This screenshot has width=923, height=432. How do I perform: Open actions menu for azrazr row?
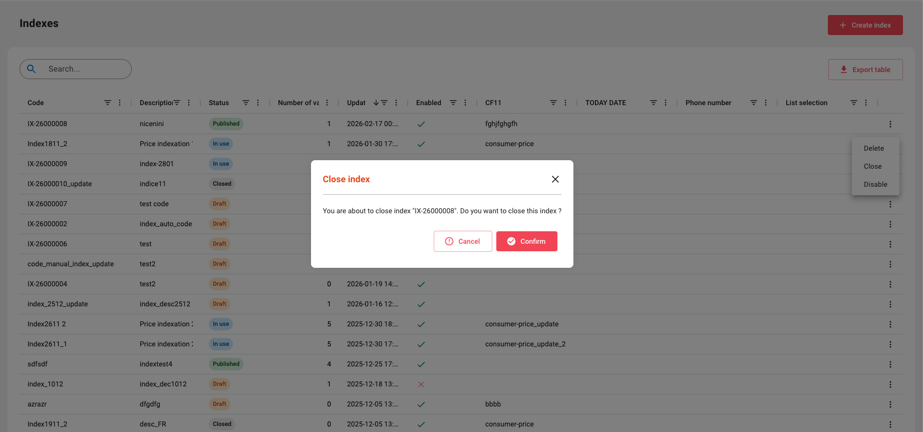coord(890,404)
